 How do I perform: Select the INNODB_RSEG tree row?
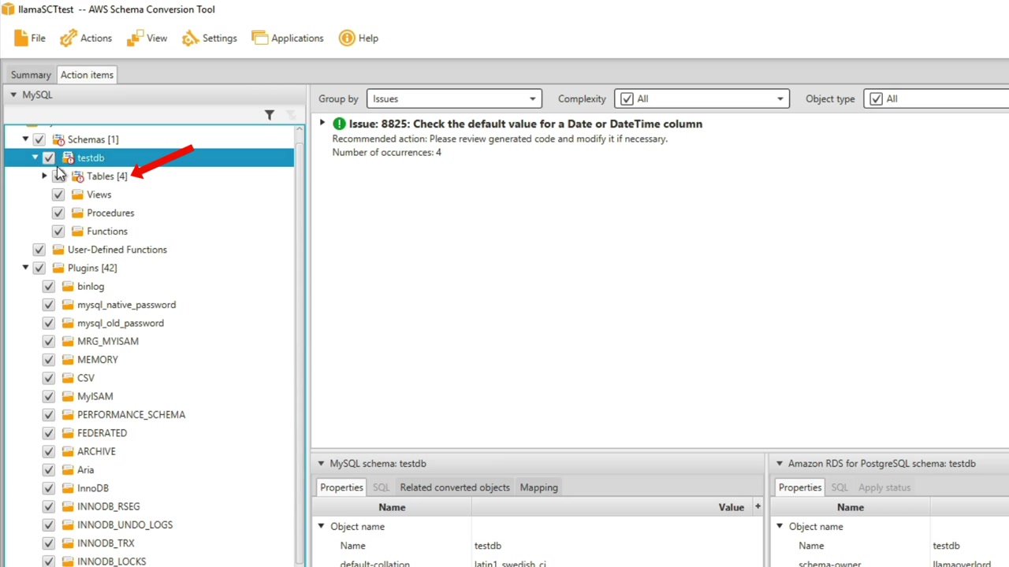[150, 506]
